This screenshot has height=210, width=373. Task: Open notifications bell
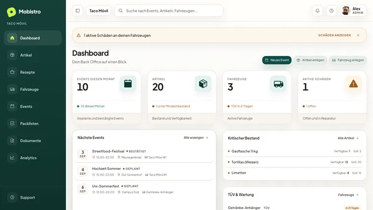click(x=318, y=11)
